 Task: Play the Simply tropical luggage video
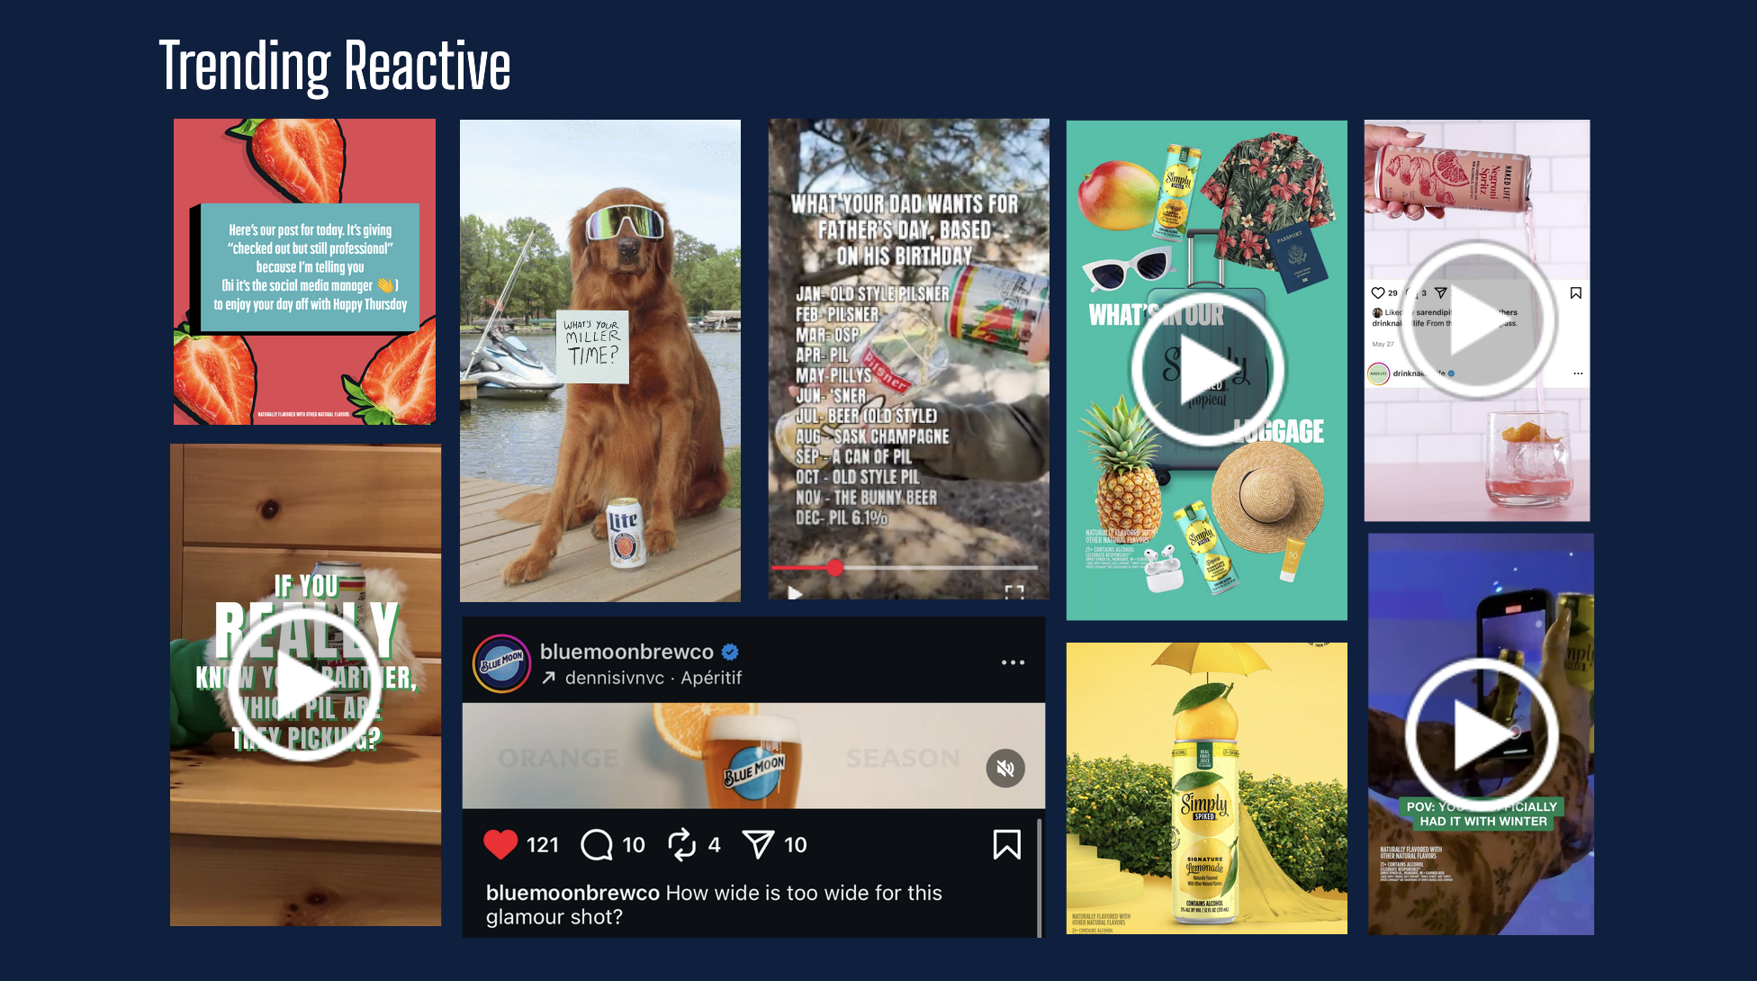[1207, 369]
